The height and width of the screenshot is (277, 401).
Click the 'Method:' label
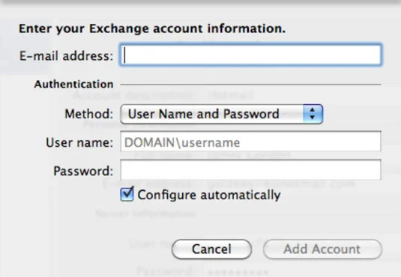(x=88, y=114)
